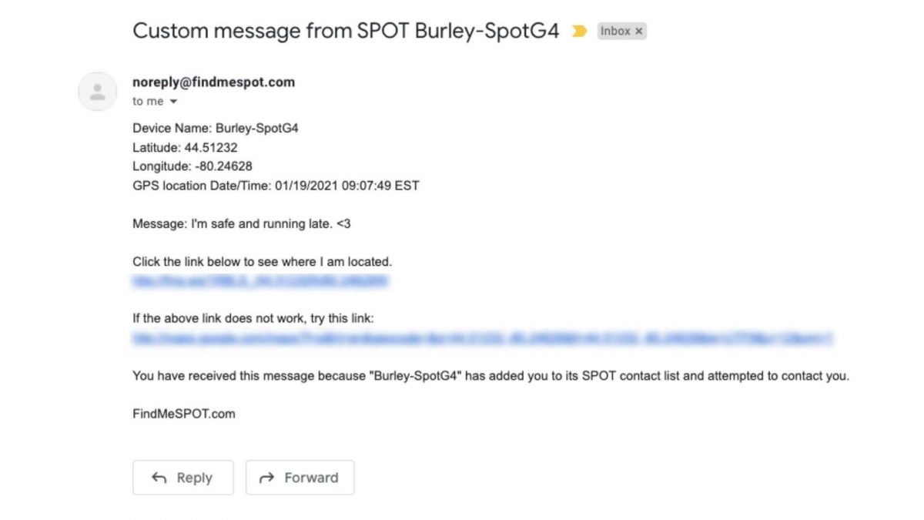This screenshot has width=924, height=520.
Task: Click the "You have received this message" notice
Action: [x=490, y=376]
